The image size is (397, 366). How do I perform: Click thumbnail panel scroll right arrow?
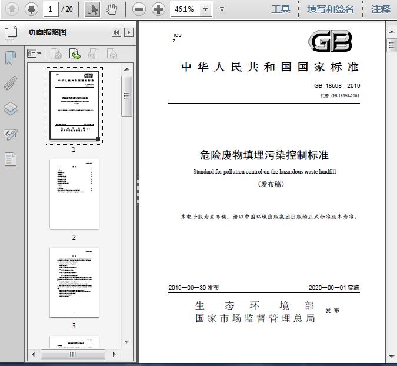(114, 354)
